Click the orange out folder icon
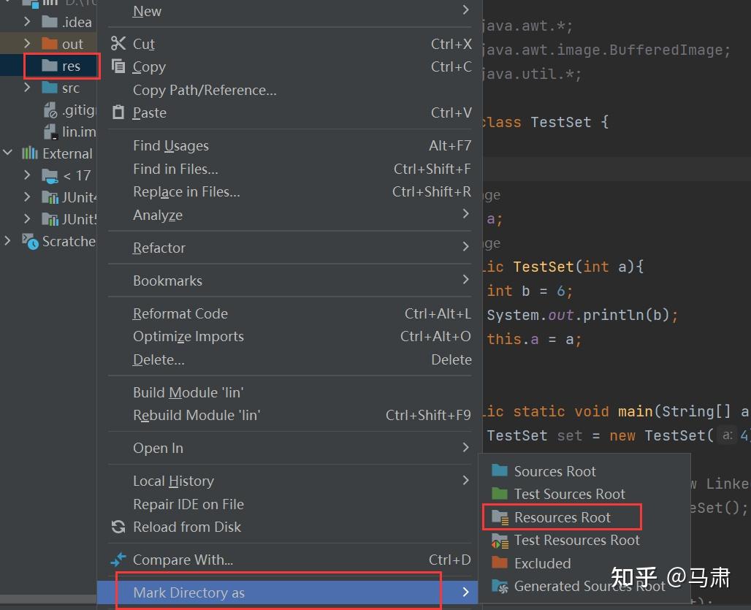The width and height of the screenshot is (751, 610). coord(50,44)
